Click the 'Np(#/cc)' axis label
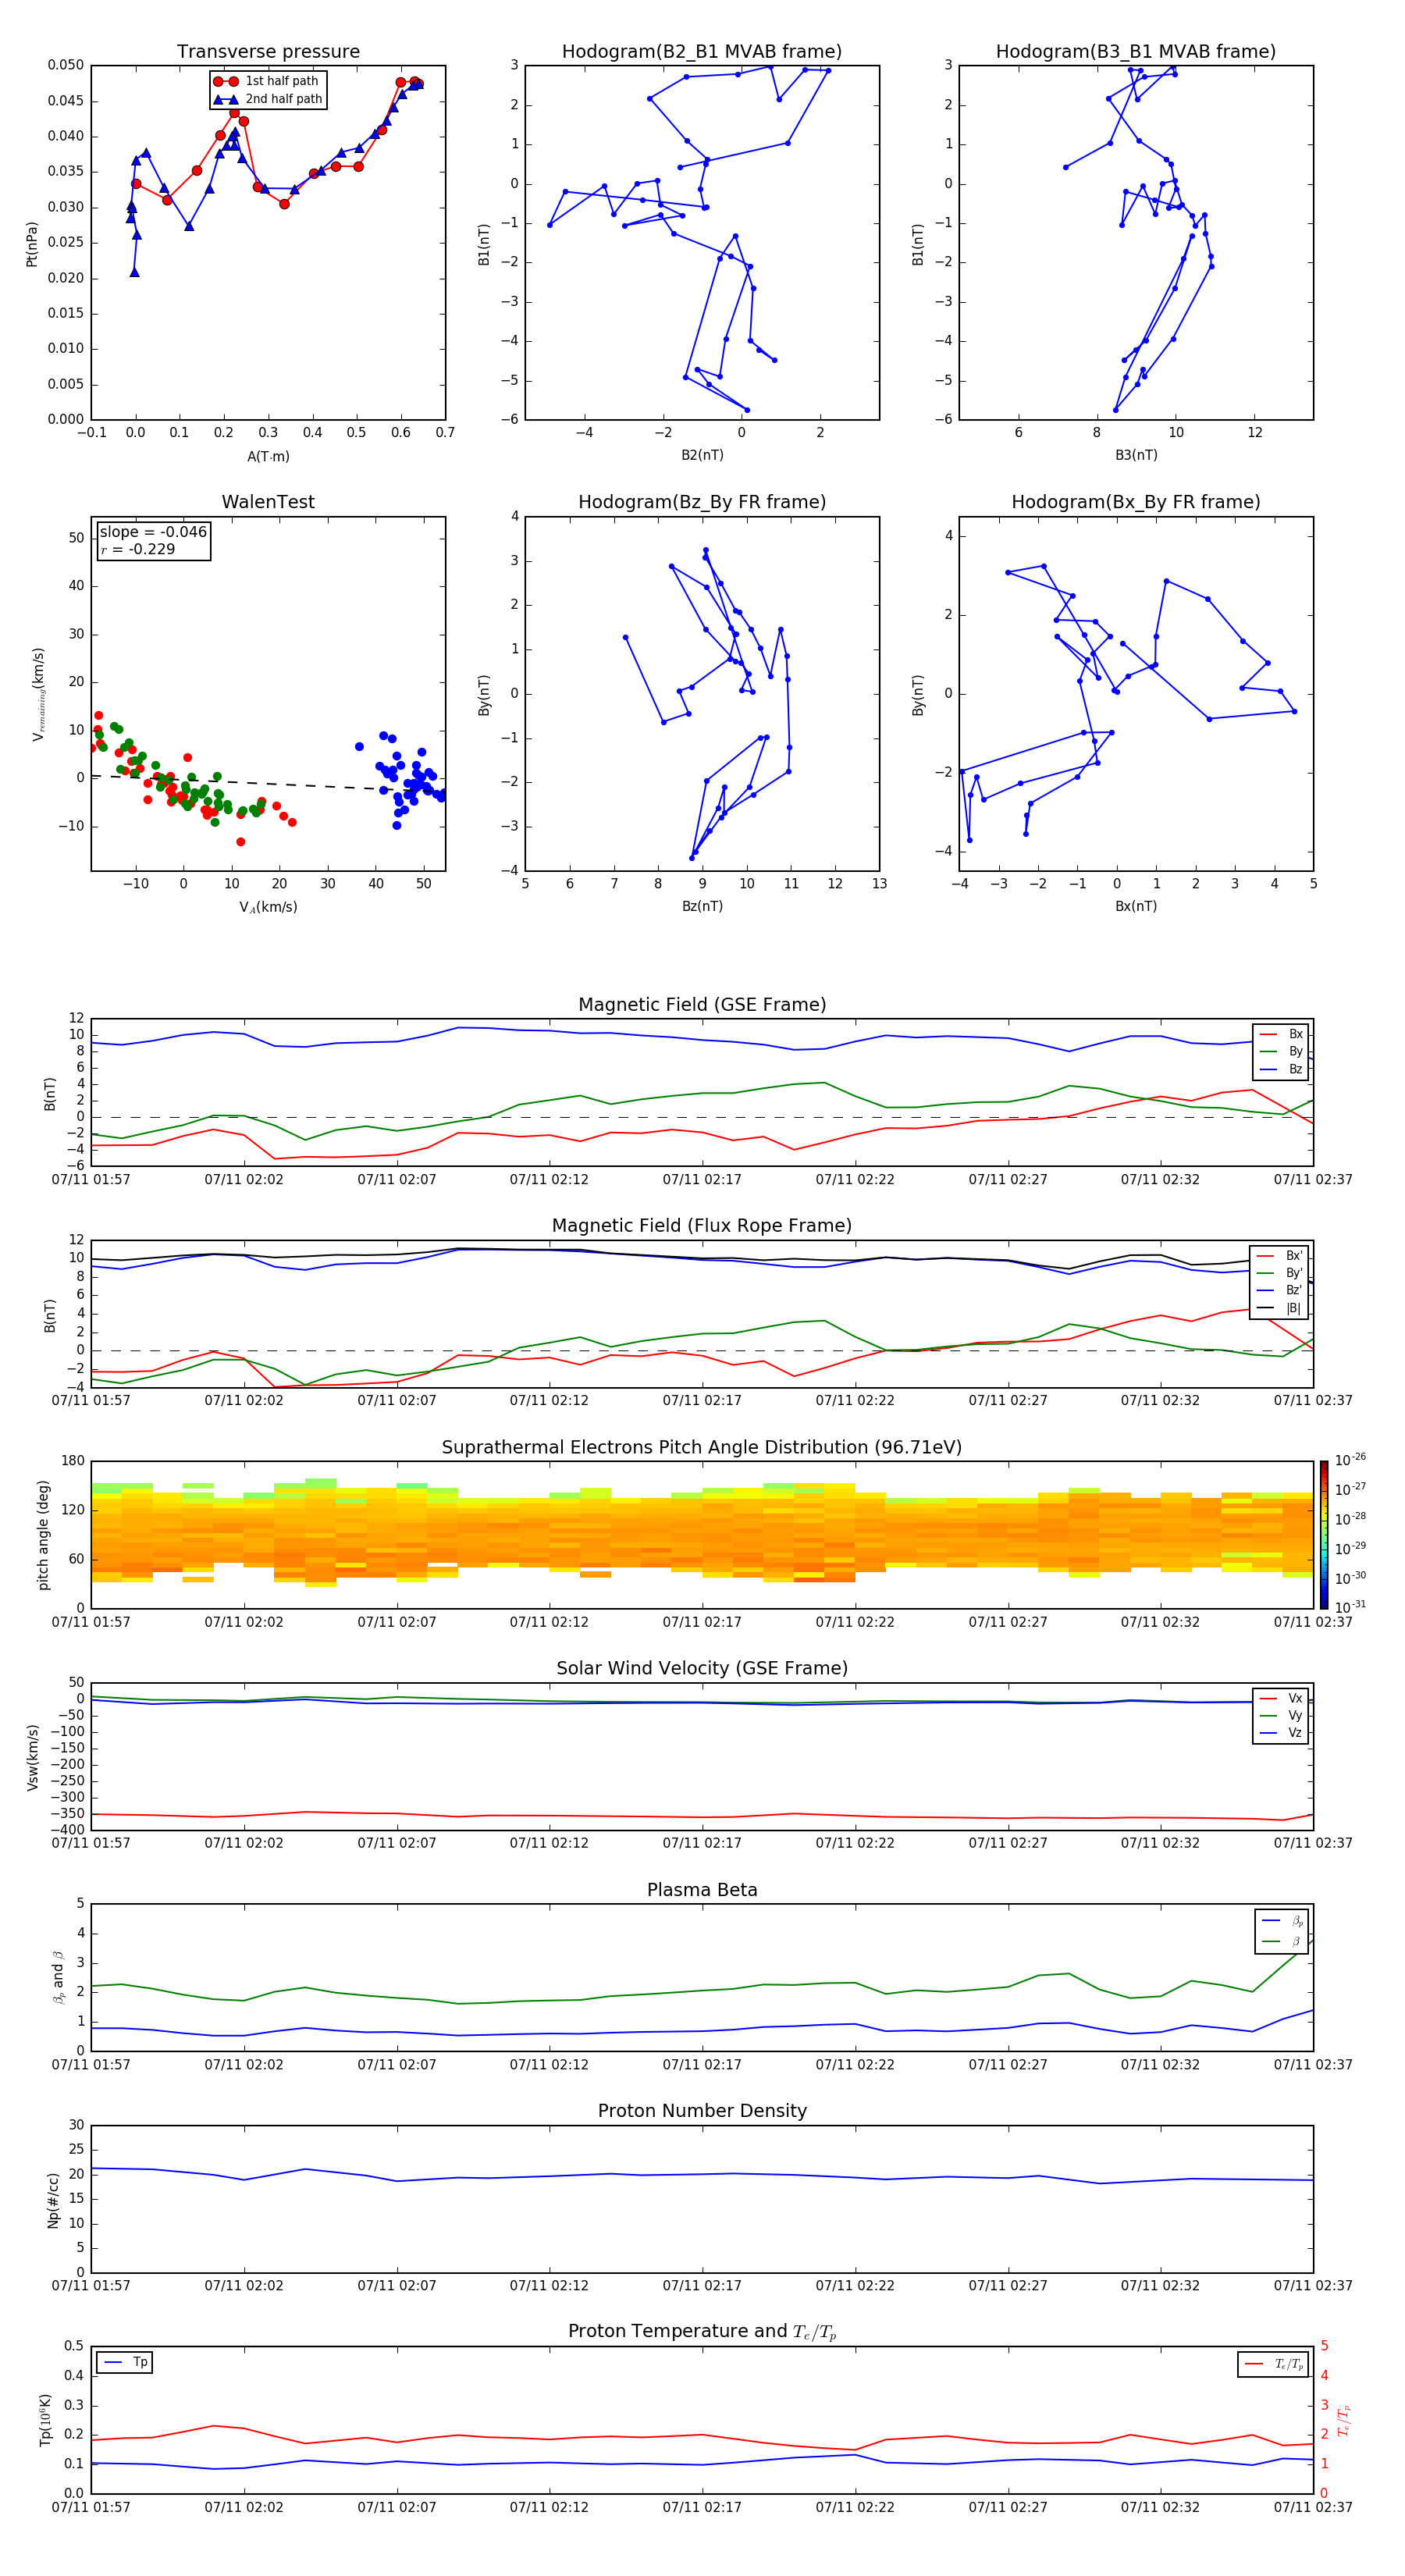 (x=53, y=2199)
